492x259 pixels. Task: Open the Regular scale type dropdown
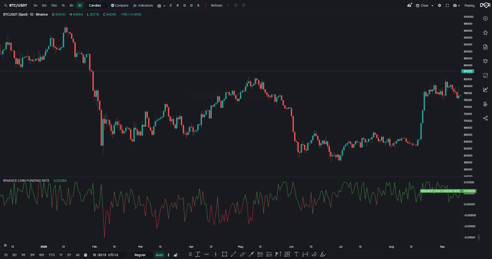(x=142, y=255)
